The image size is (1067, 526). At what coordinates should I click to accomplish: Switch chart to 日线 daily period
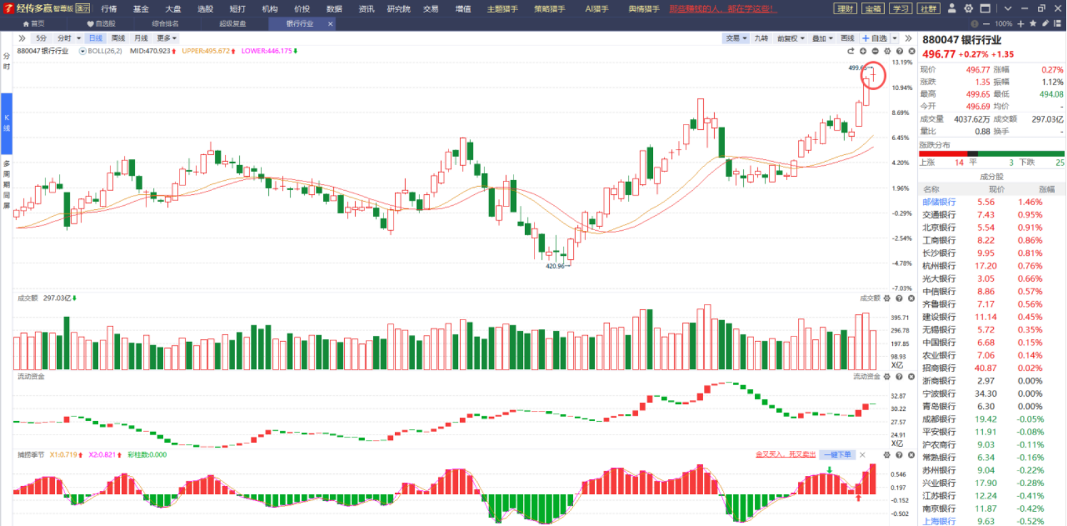coord(96,38)
